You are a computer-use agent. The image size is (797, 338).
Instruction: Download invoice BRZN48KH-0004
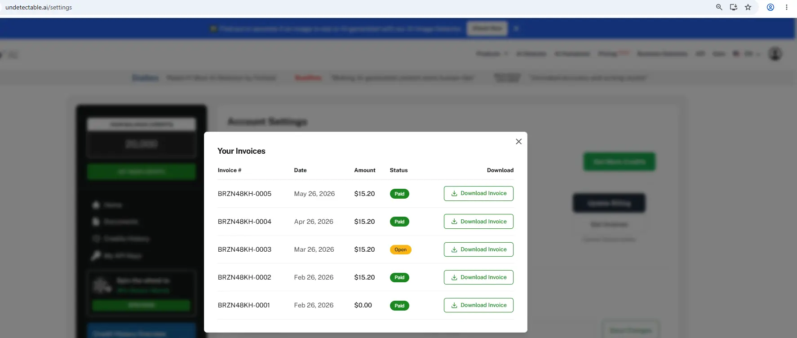point(478,222)
